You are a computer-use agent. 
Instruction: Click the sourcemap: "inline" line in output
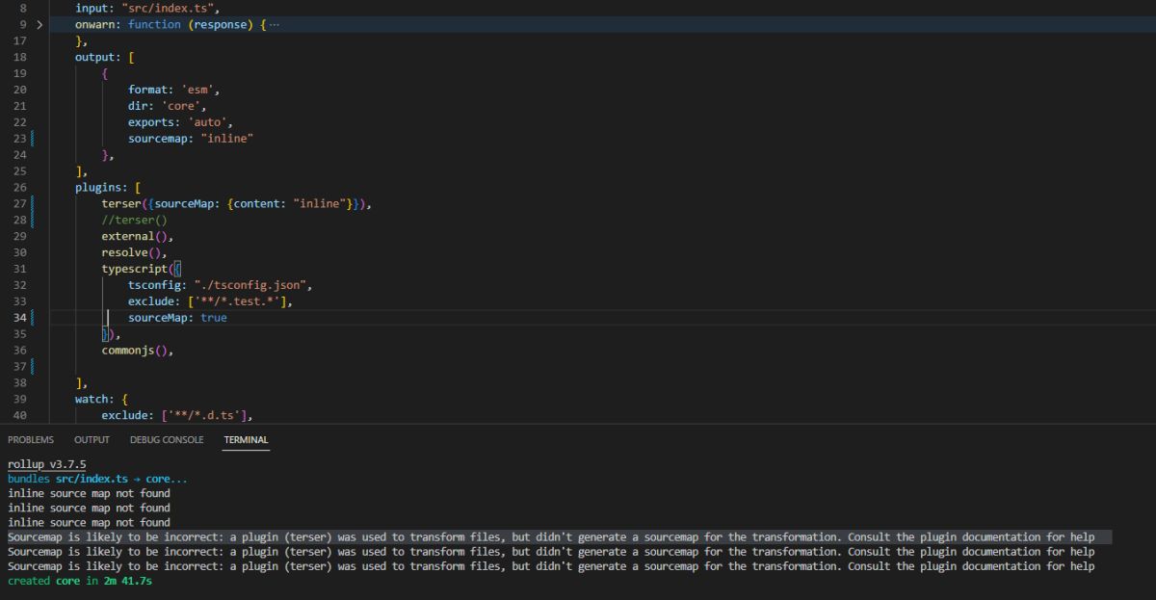click(191, 139)
